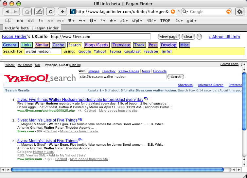Click the gear bug-report toolbar button
The height and width of the screenshot is (178, 247).
tap(240, 12)
